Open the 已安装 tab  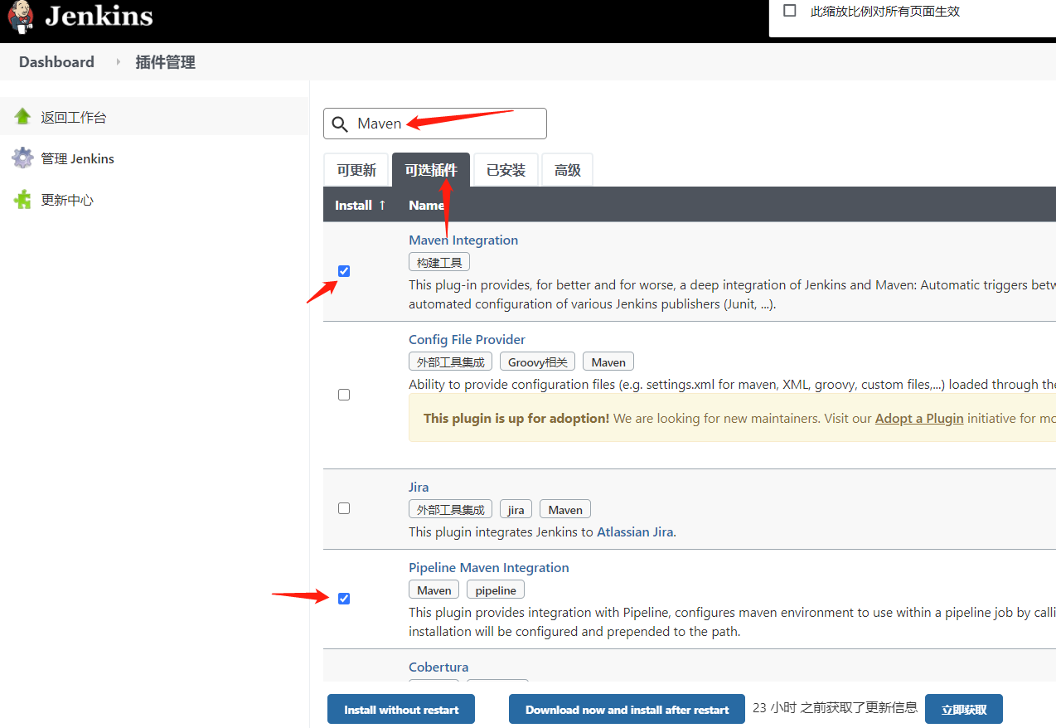(x=506, y=170)
